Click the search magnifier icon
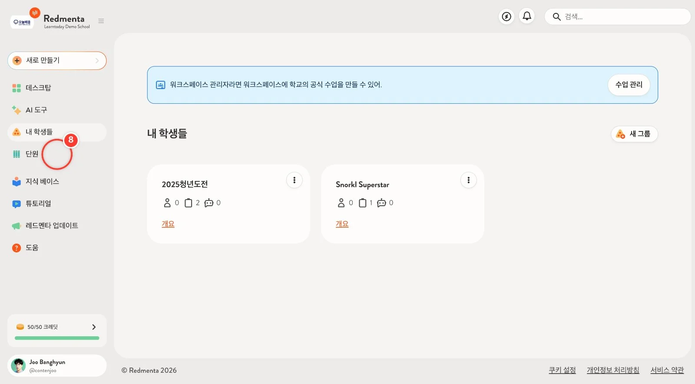695x384 pixels. coord(556,17)
